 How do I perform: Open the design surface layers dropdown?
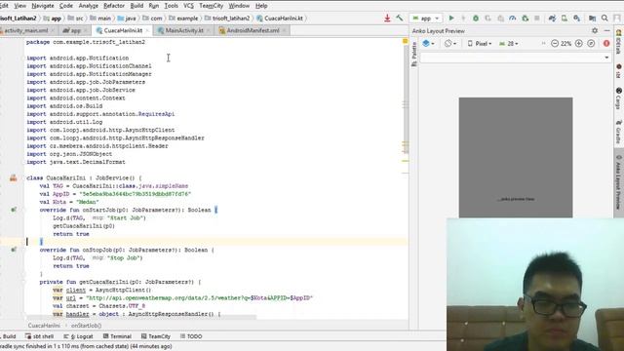(428, 43)
